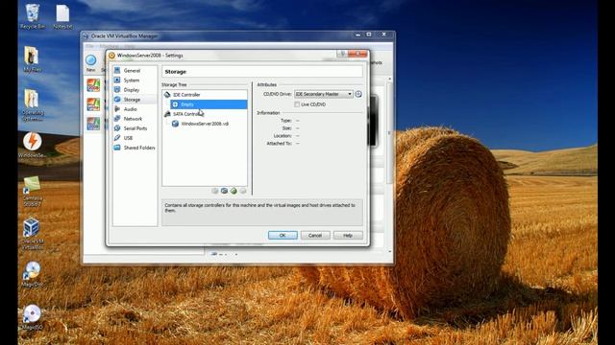This screenshot has height=345, width=615.
Task: Open the Operating Systems desktop folder
Action: click(x=33, y=104)
